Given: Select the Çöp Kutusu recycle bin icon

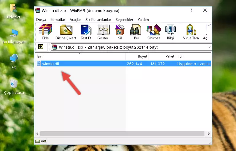Looking at the screenshot, I should tap(14, 87).
